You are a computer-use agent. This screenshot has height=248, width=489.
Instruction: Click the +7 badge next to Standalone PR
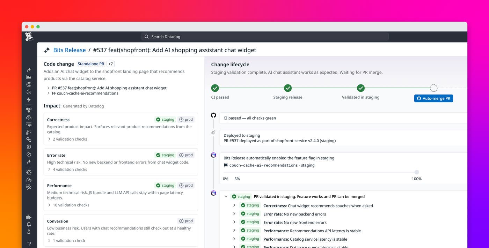(x=110, y=64)
